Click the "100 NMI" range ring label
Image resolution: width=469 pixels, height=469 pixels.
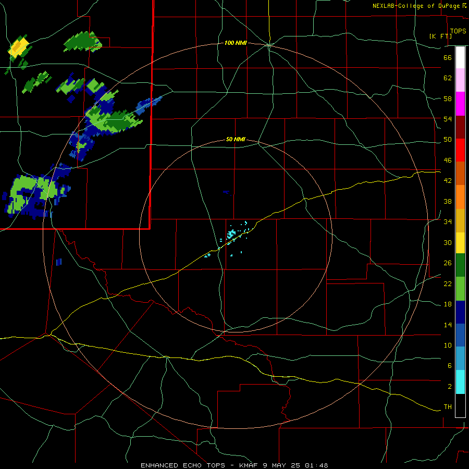click(236, 43)
